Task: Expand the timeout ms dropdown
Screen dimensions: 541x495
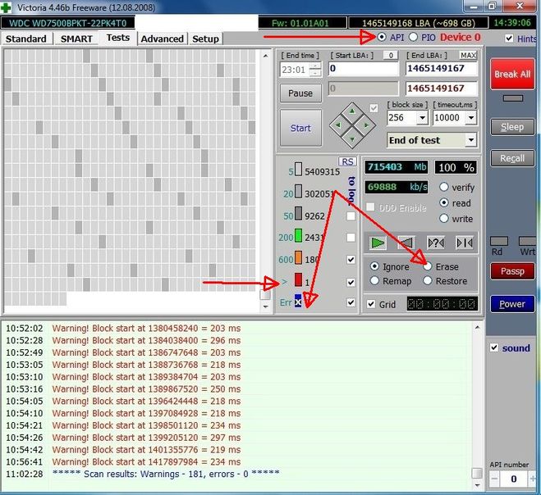Action: 471,118
